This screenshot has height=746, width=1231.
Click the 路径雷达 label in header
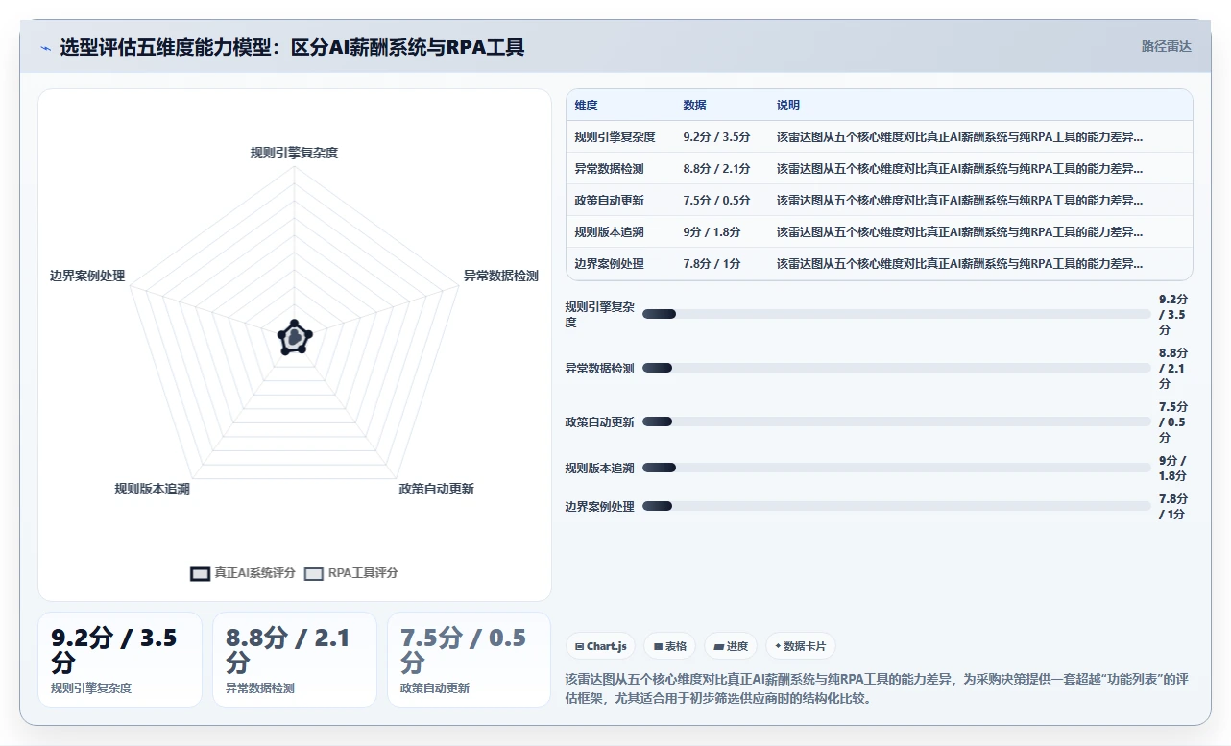[1166, 46]
